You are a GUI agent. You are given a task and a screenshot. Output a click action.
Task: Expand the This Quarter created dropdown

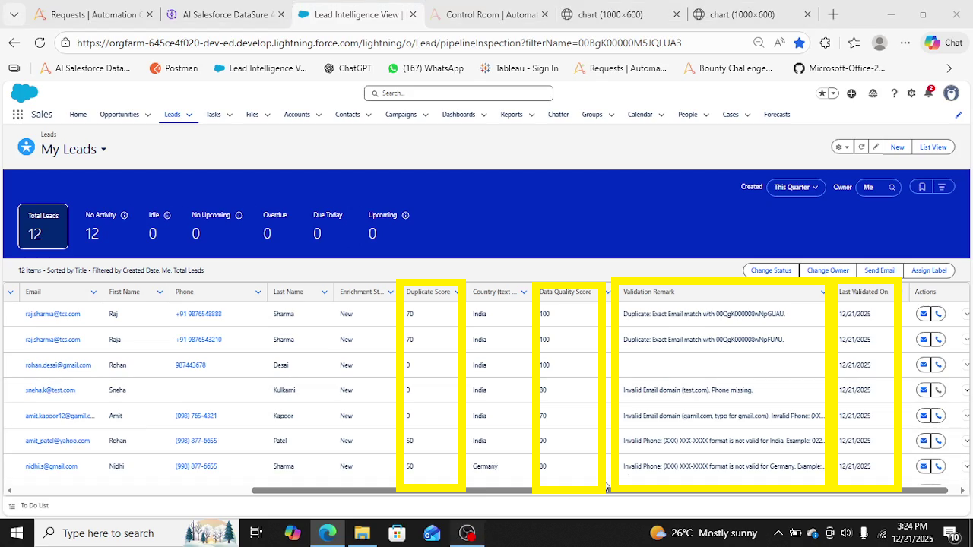pyautogui.click(x=795, y=187)
